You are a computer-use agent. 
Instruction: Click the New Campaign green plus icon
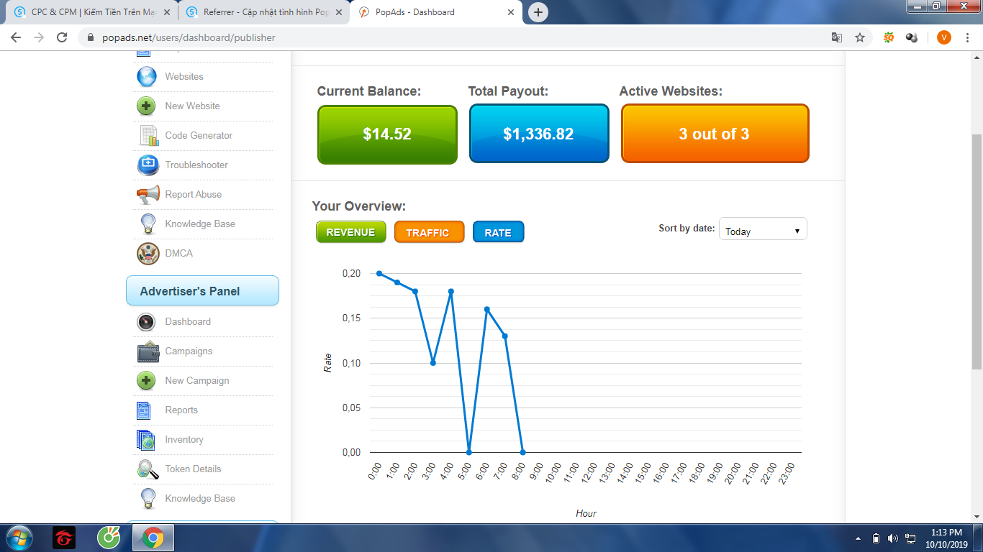pyautogui.click(x=146, y=381)
